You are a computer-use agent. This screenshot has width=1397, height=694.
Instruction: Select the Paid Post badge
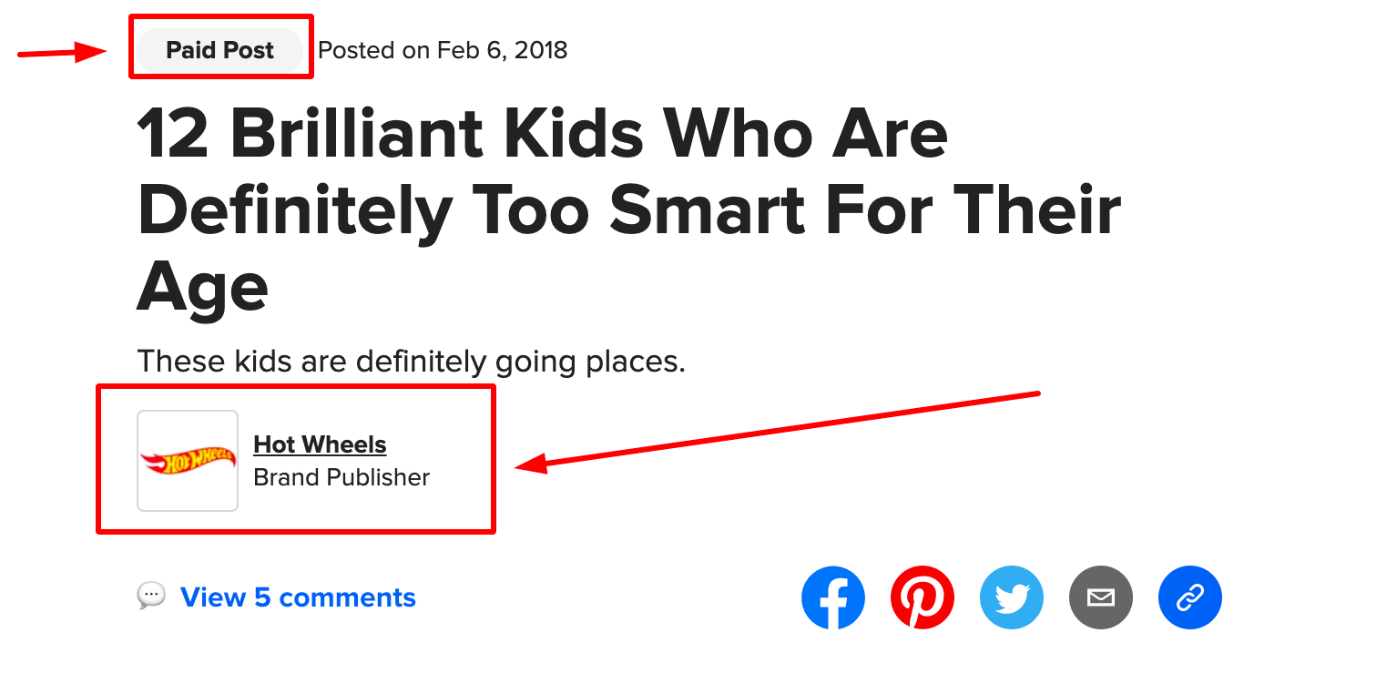click(x=219, y=50)
